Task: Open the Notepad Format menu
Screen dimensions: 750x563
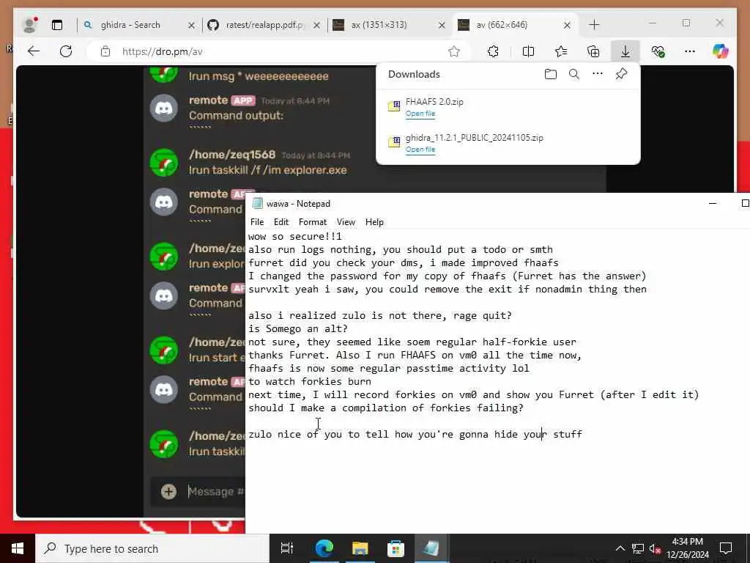Action: tap(312, 222)
